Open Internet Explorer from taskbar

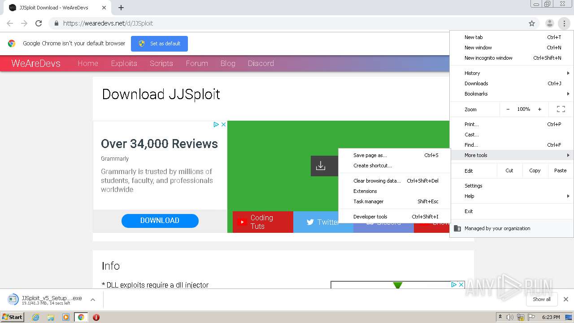pos(36,317)
